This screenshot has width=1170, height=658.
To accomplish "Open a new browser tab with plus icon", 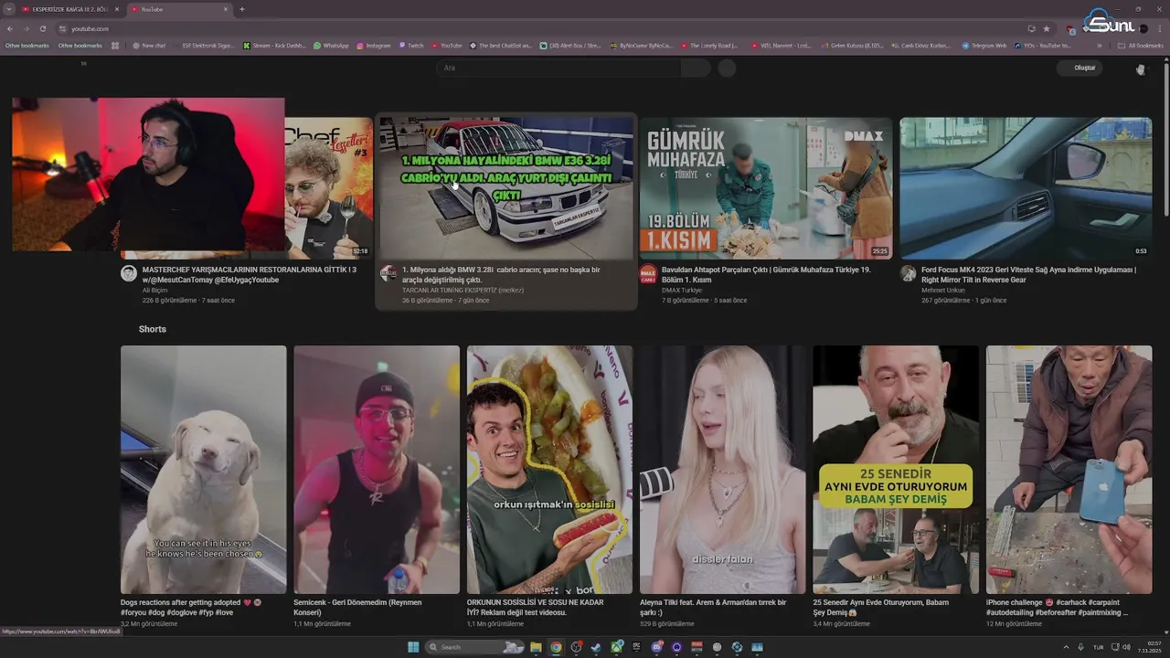I will pos(242,9).
